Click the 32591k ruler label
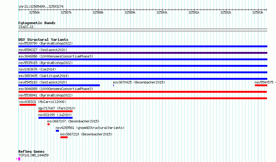This screenshot has height=162, width=276. [x=194, y=12]
